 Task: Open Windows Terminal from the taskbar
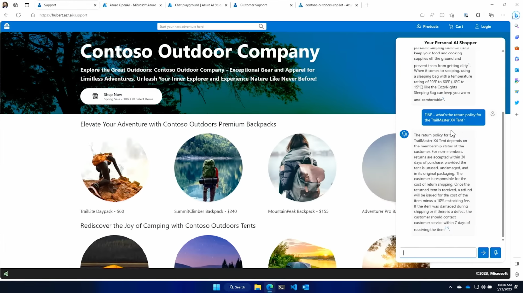[x=281, y=287]
